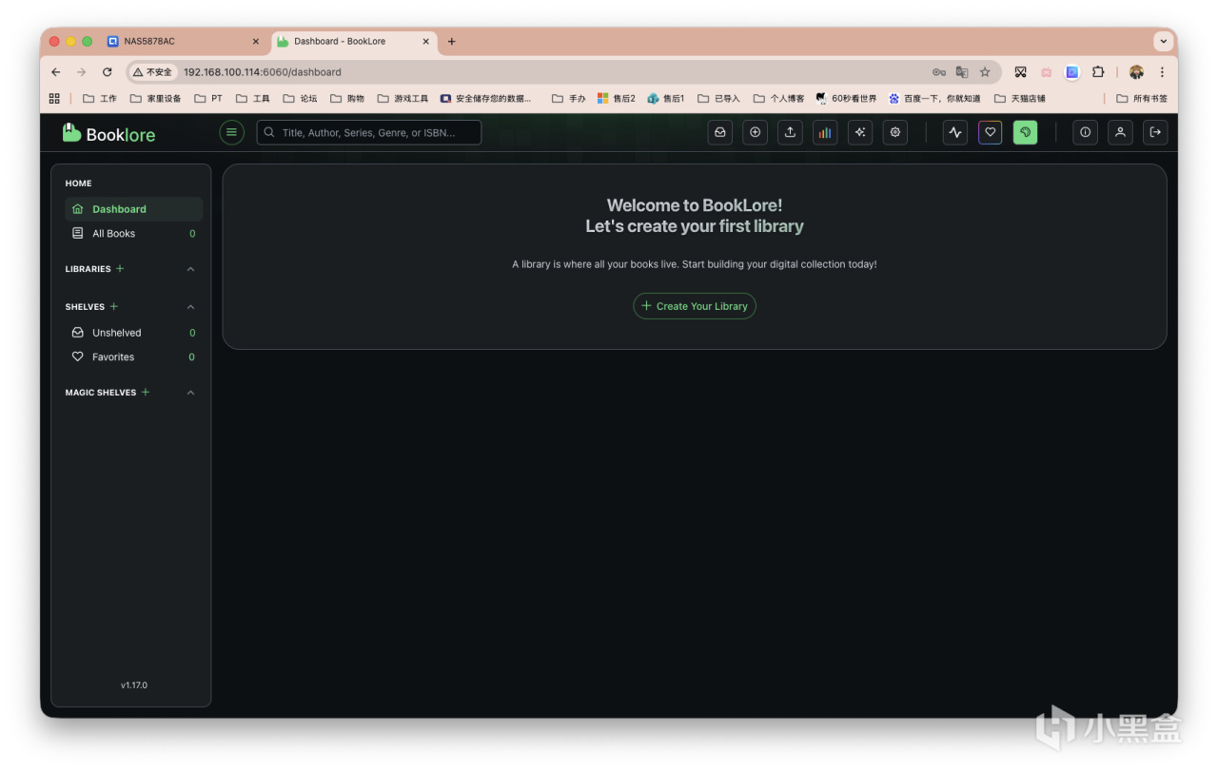
Task: Close the NAS5878AC tab
Action: pyautogui.click(x=255, y=42)
